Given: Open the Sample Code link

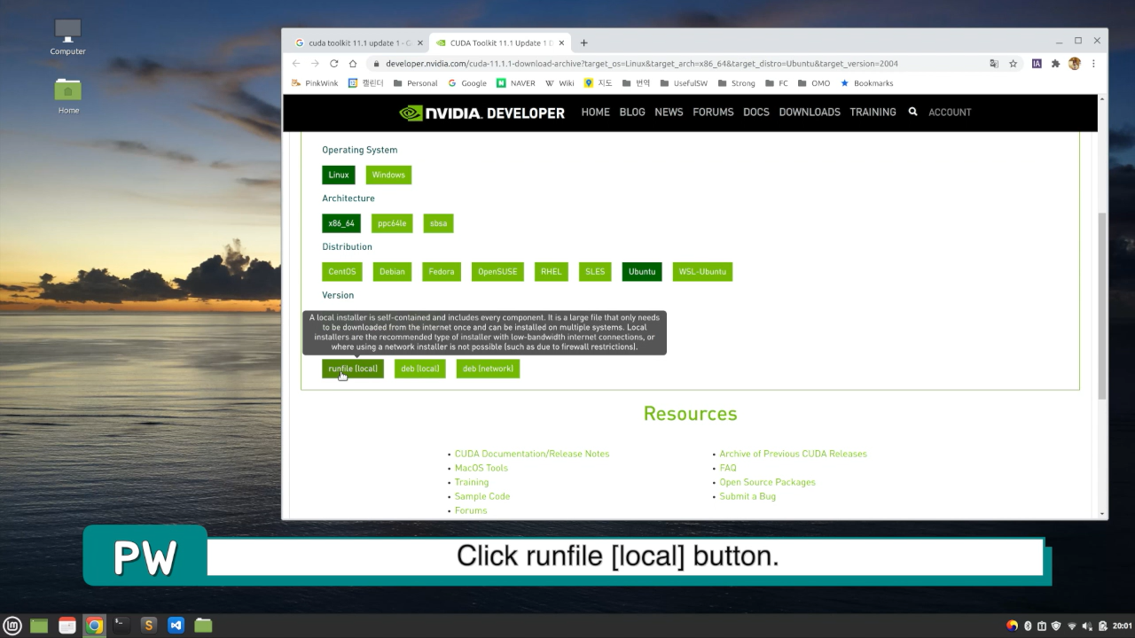Looking at the screenshot, I should click(x=482, y=496).
